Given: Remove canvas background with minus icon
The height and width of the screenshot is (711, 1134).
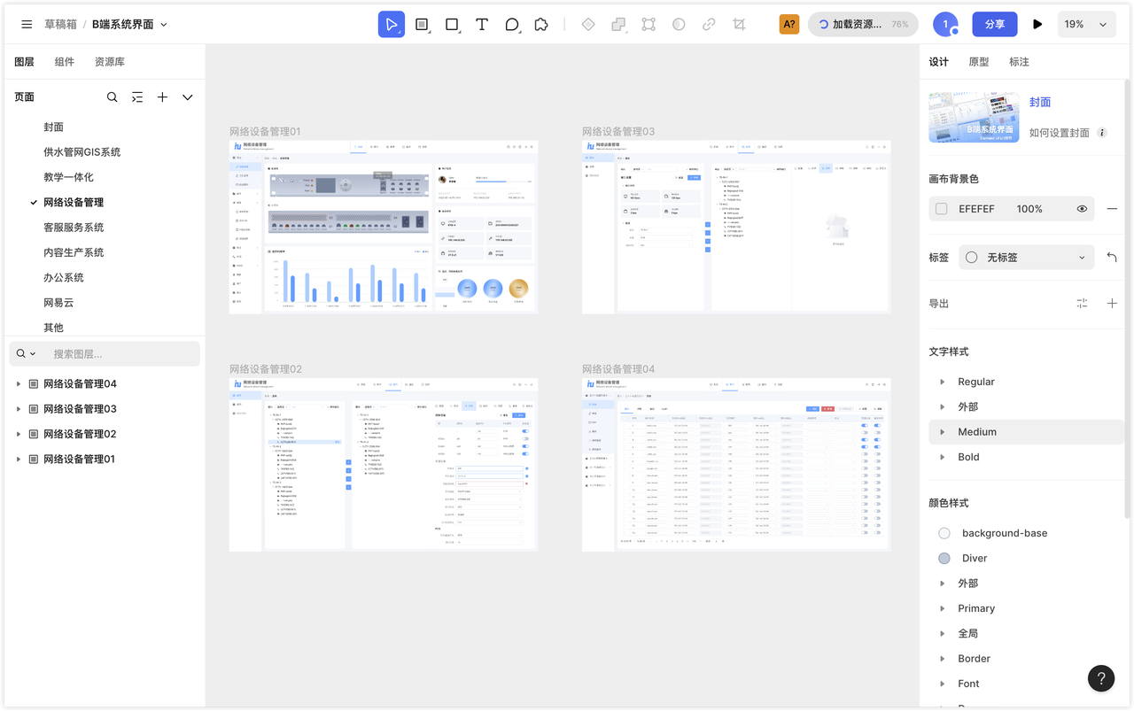Looking at the screenshot, I should (x=1112, y=209).
